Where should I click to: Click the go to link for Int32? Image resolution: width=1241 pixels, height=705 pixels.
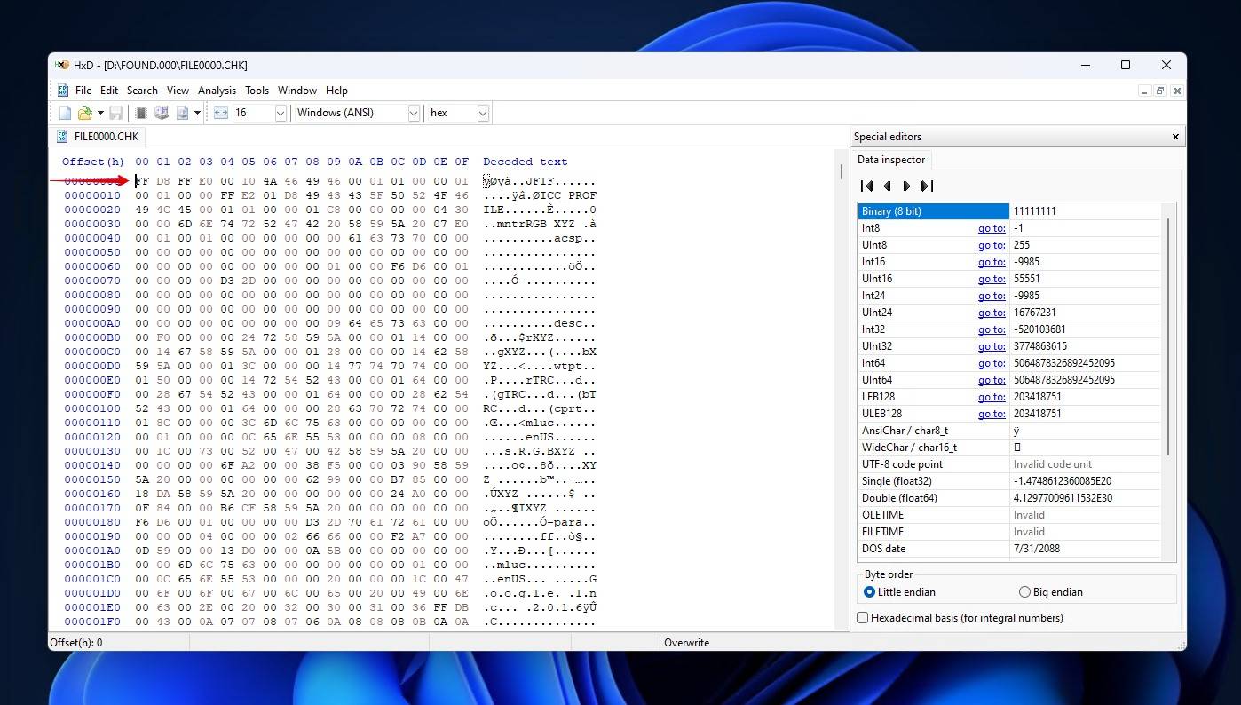click(x=992, y=329)
